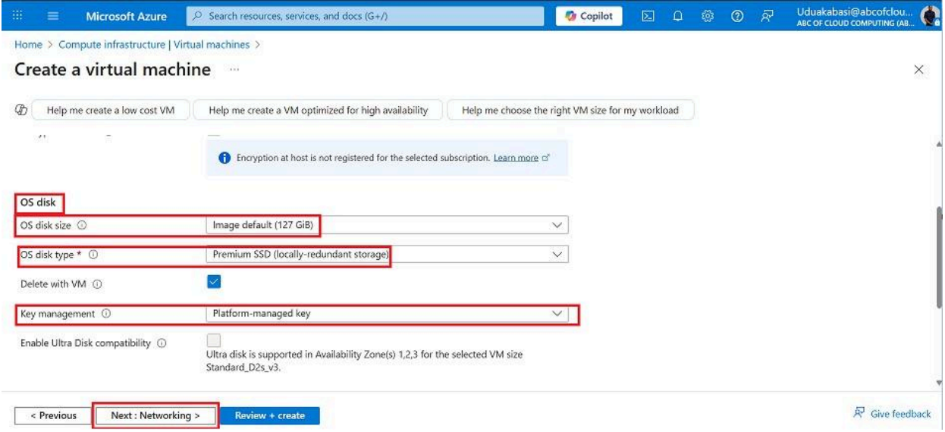Click the OS disk size info icon
Viewport: 945px width, 432px height.
(80, 225)
